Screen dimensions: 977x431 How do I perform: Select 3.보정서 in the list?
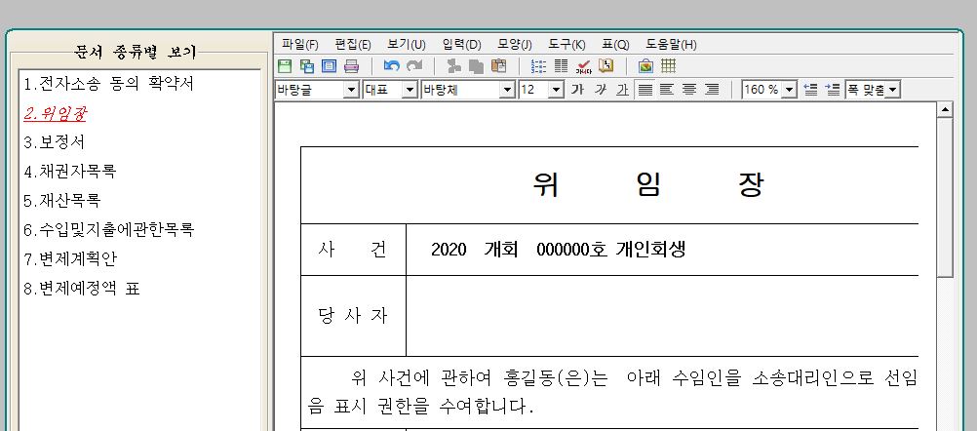point(55,142)
